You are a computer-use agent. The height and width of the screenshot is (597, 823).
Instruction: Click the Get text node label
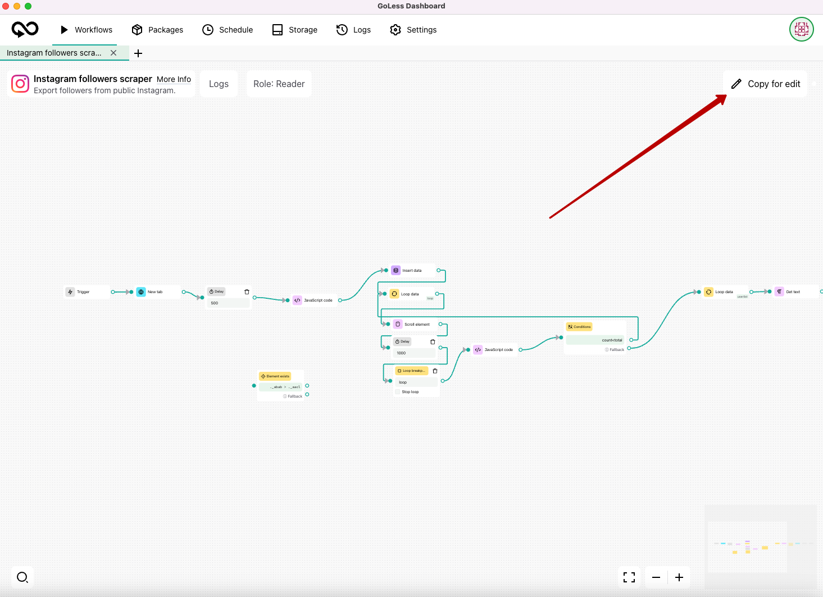click(793, 292)
